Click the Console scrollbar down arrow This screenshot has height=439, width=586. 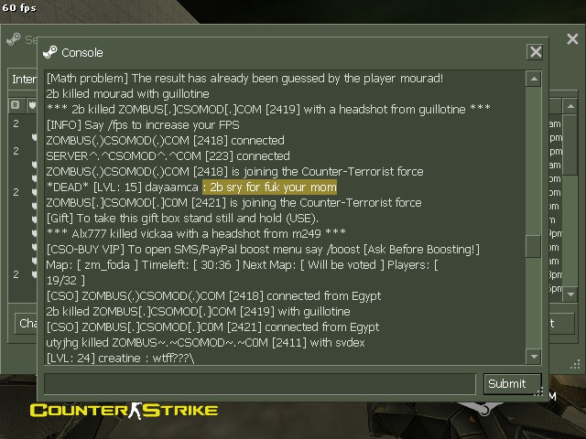534,356
